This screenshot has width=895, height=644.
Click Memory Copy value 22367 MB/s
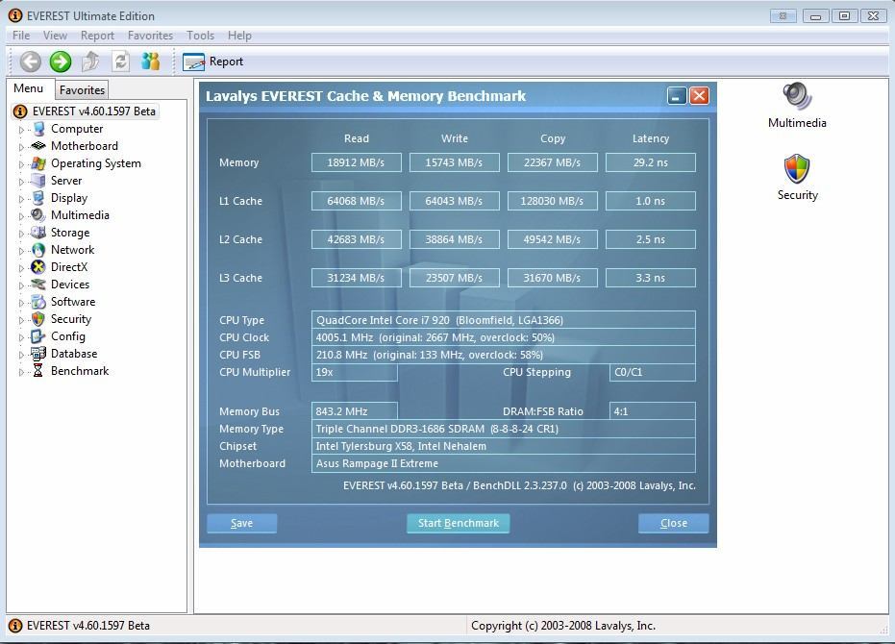[x=553, y=162]
